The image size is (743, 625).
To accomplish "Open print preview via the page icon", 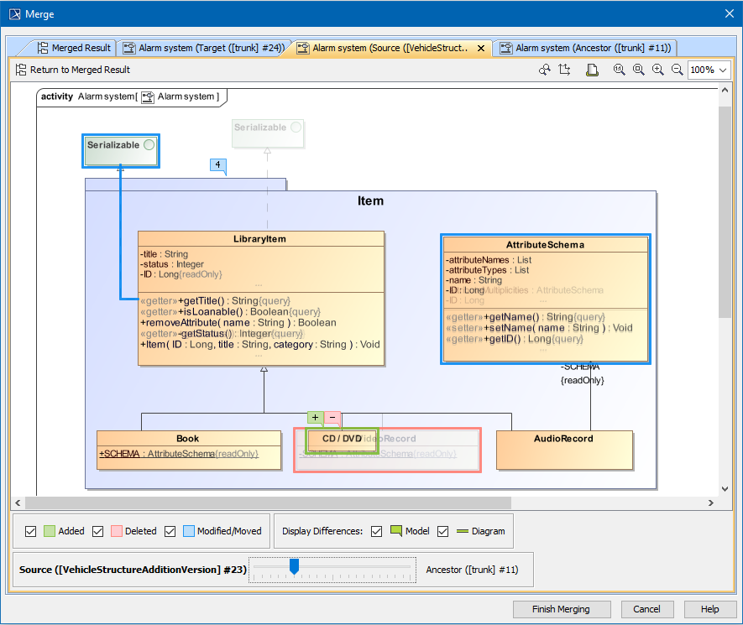I will pyautogui.click(x=592, y=70).
